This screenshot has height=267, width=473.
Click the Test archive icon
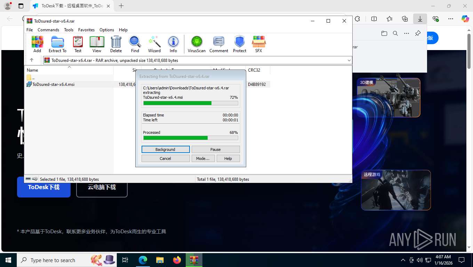tap(78, 44)
